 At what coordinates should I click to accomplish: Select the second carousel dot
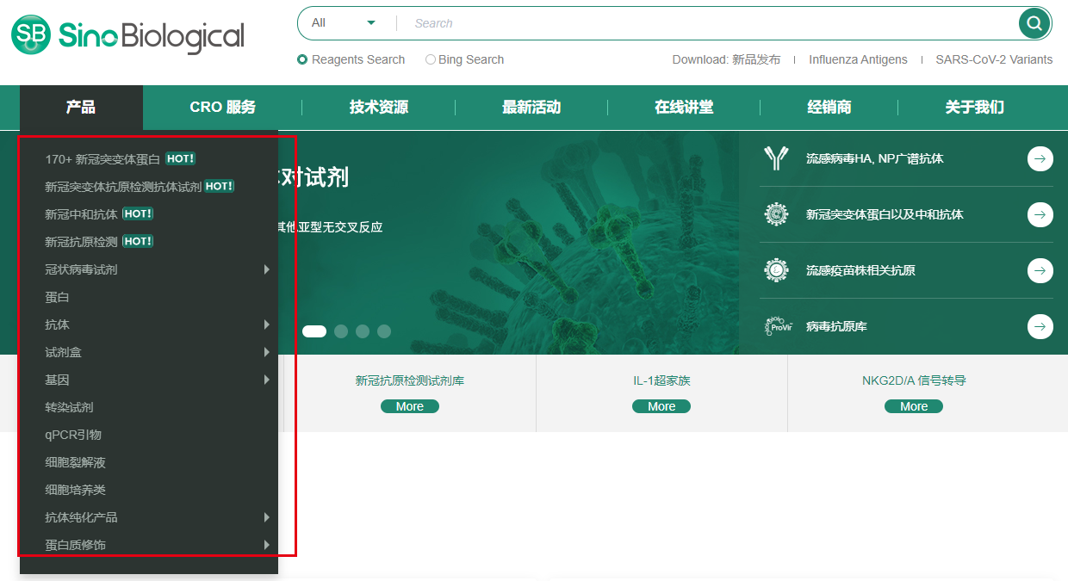341,331
